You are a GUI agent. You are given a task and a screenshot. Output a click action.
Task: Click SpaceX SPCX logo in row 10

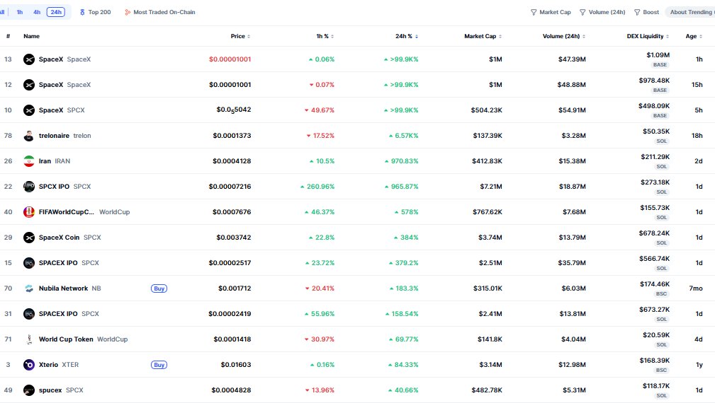tap(29, 110)
